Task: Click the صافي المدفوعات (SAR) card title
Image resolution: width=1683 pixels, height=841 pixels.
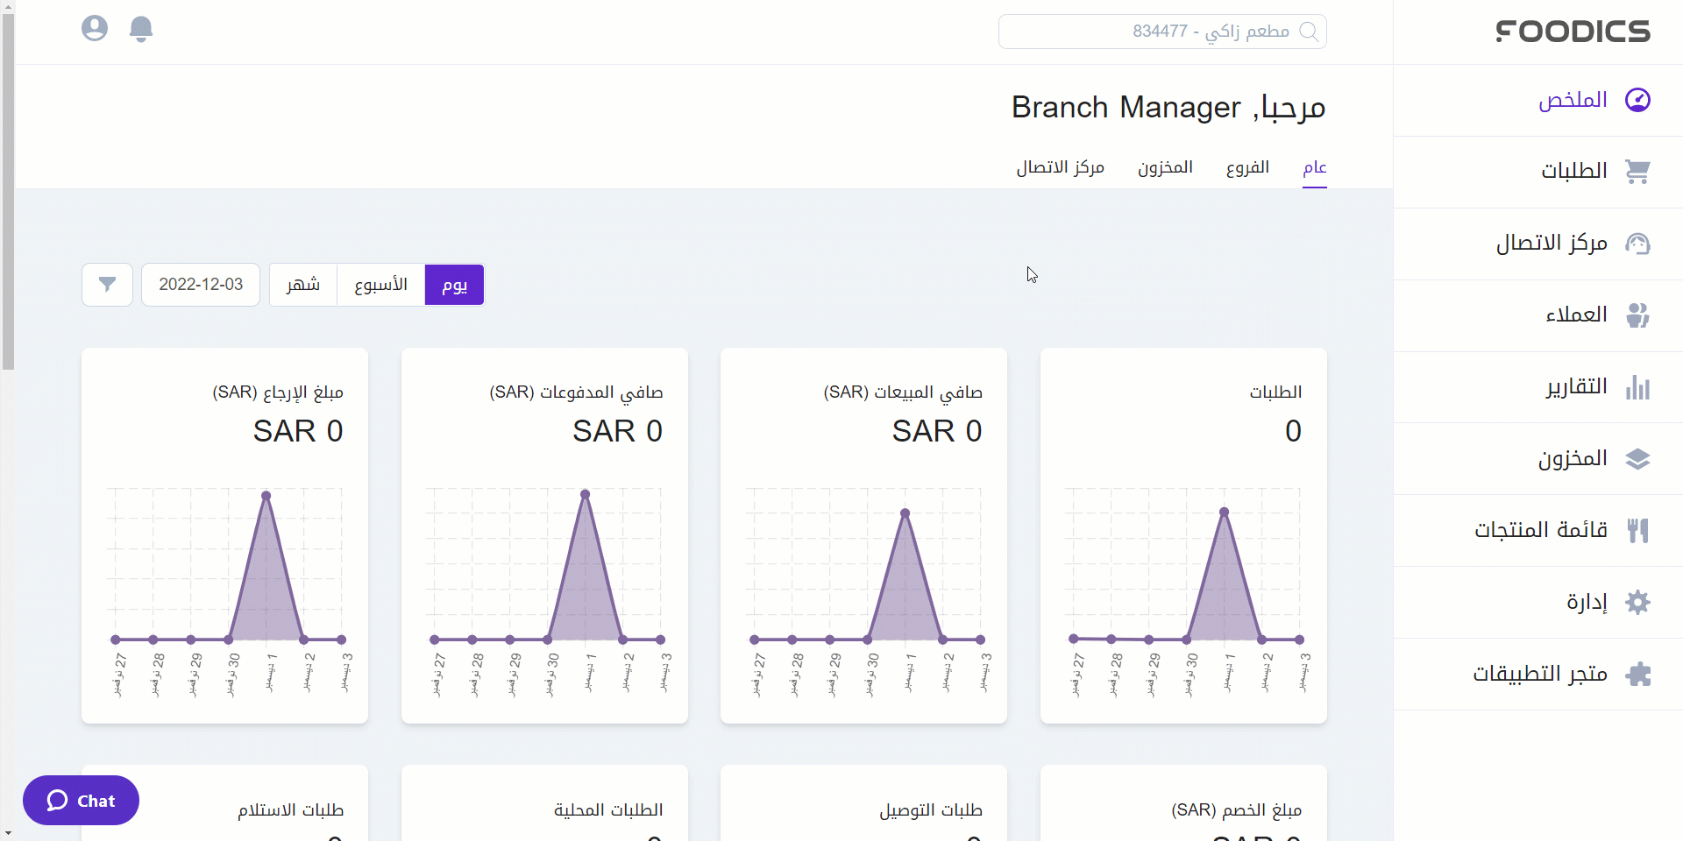Action: click(576, 392)
